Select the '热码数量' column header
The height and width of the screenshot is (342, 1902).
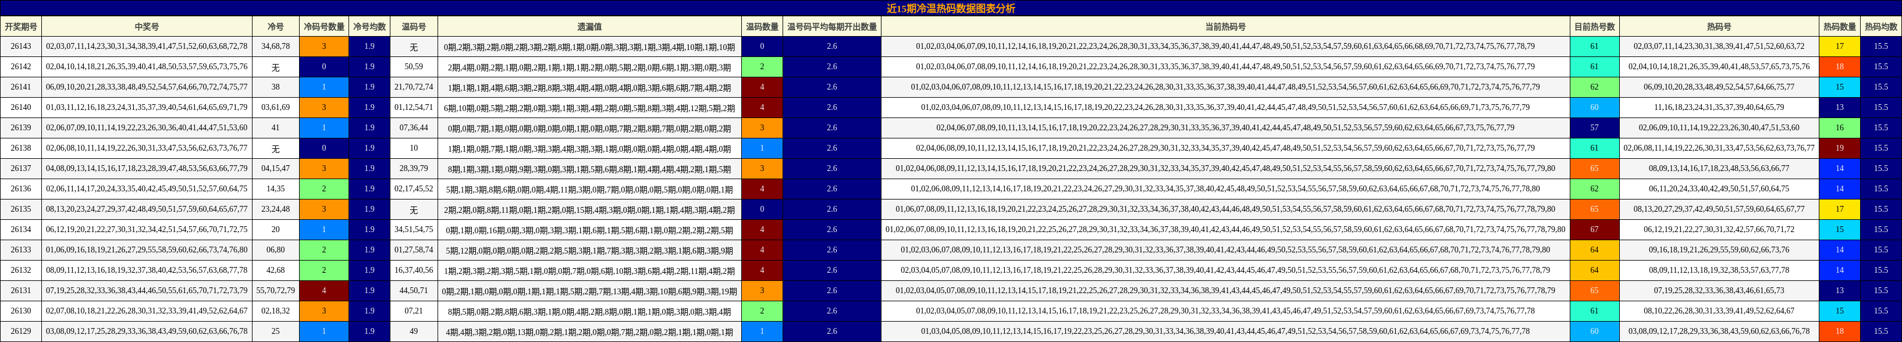pos(1839,27)
